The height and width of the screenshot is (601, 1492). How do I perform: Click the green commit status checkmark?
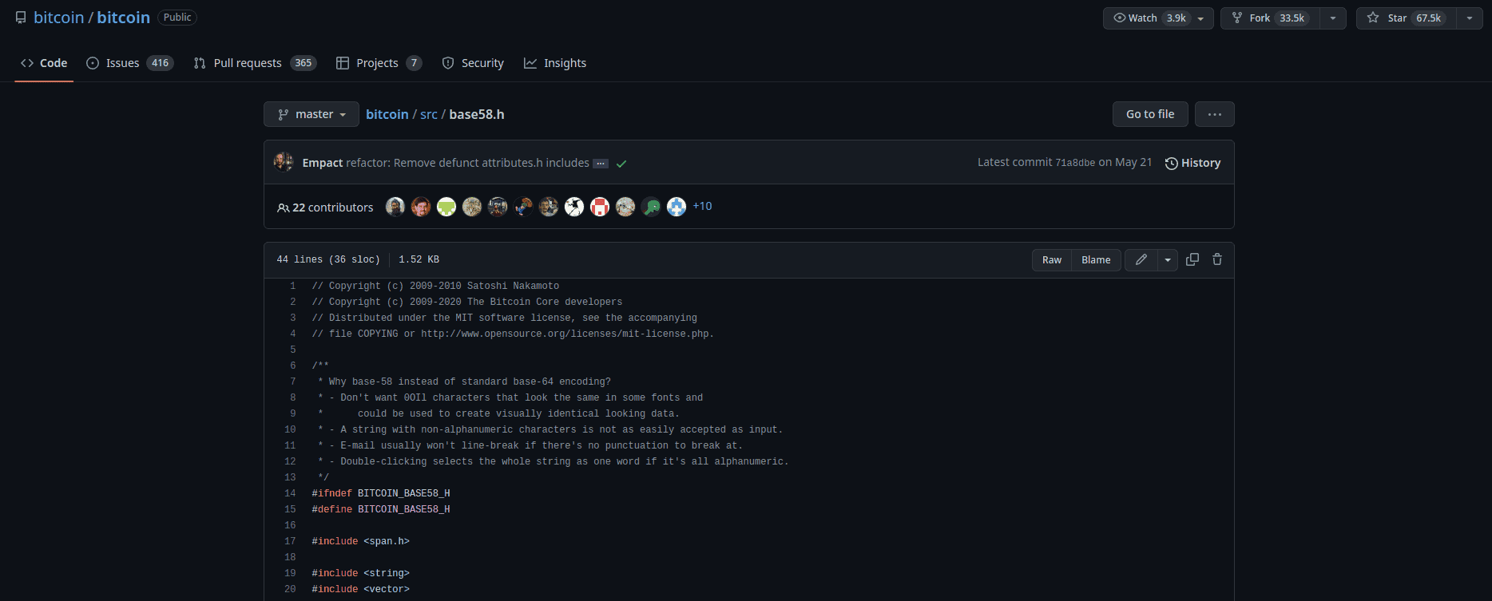click(x=621, y=164)
